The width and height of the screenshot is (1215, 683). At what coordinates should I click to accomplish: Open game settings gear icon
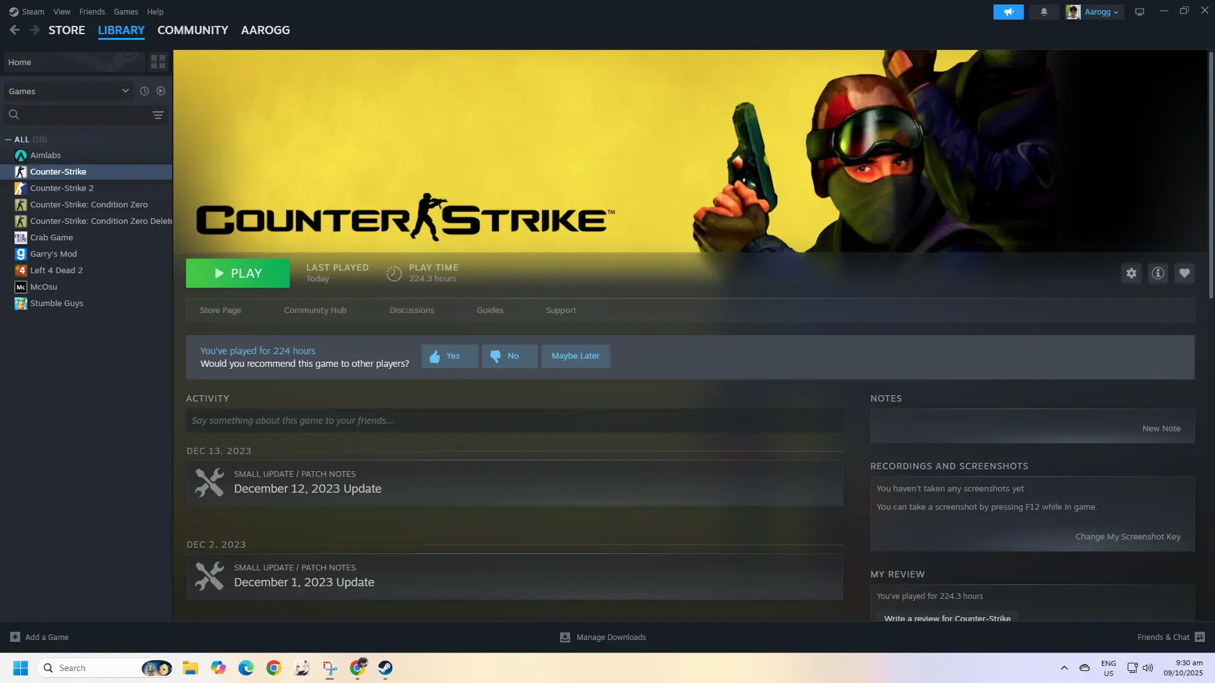[1131, 273]
